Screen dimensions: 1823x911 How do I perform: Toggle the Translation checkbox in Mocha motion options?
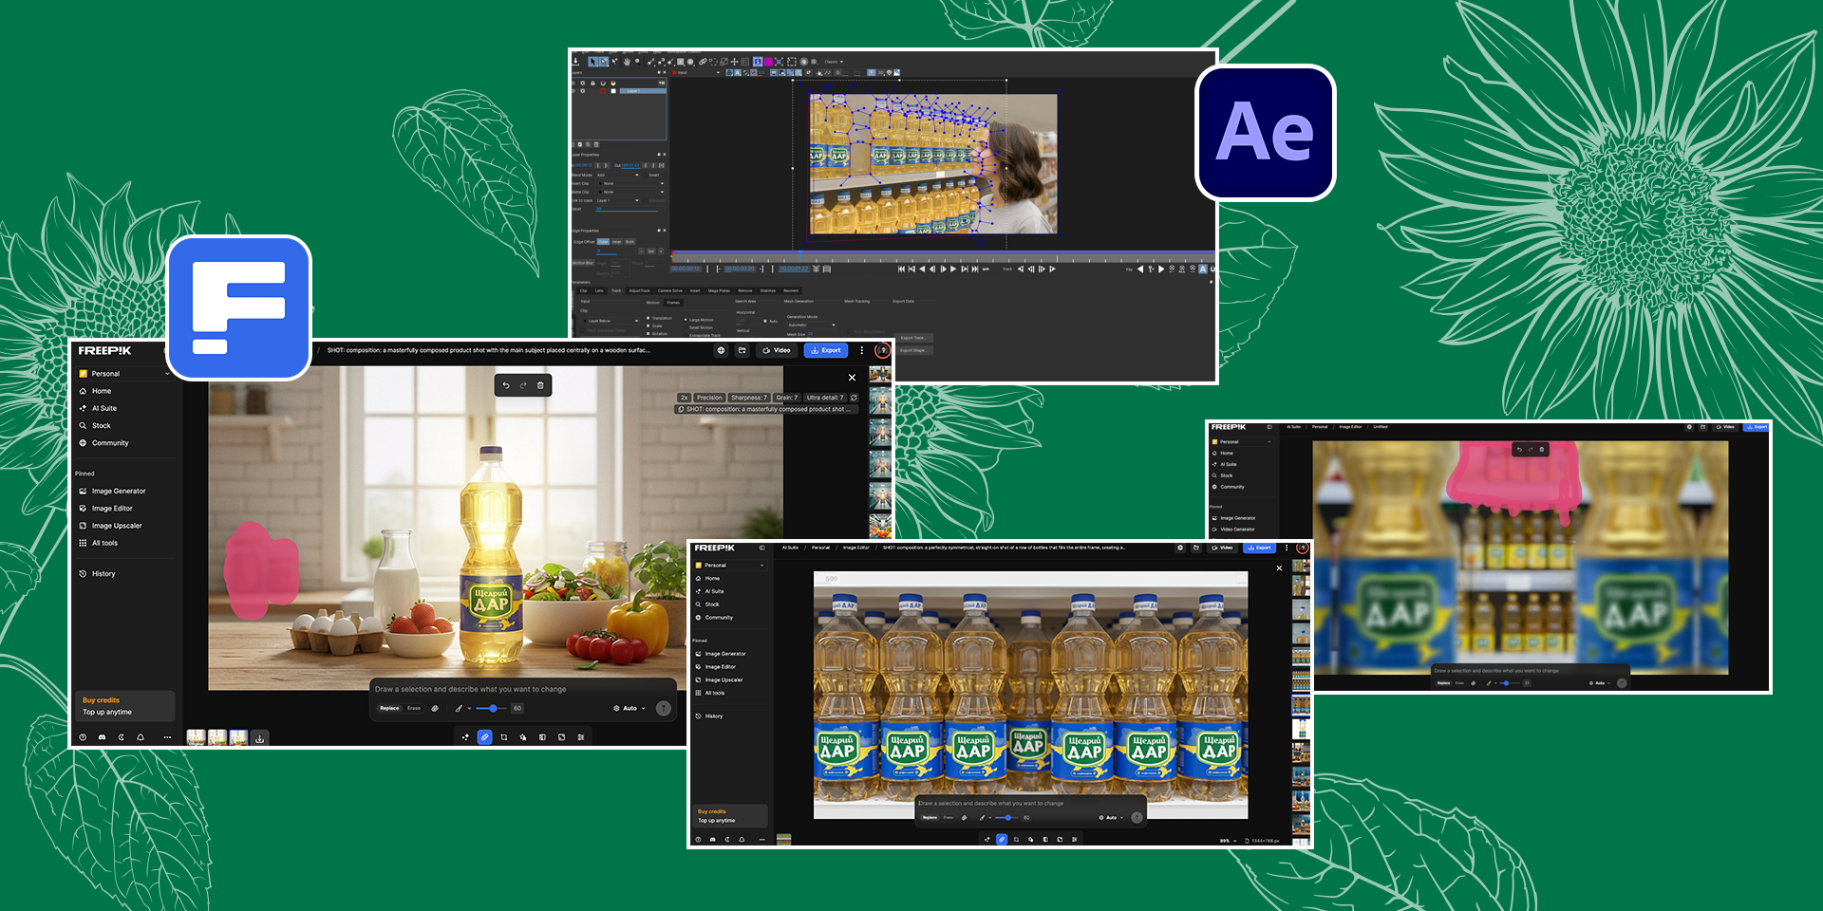click(x=648, y=319)
